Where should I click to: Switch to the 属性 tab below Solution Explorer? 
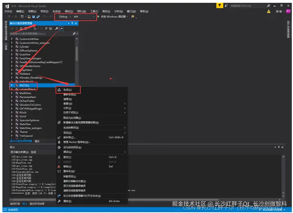pyautogui.click(x=37, y=141)
